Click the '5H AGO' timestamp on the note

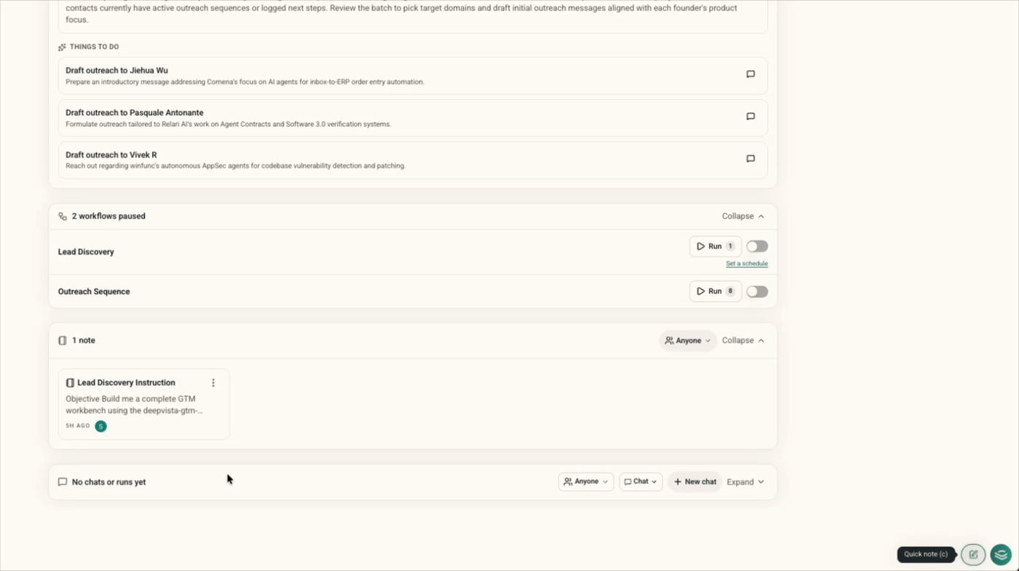point(78,426)
